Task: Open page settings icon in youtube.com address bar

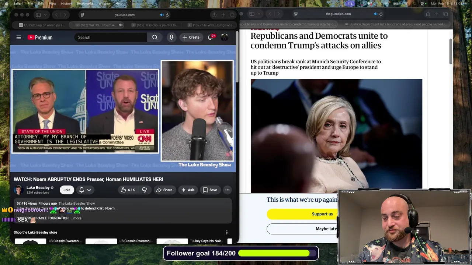Action: (82, 15)
